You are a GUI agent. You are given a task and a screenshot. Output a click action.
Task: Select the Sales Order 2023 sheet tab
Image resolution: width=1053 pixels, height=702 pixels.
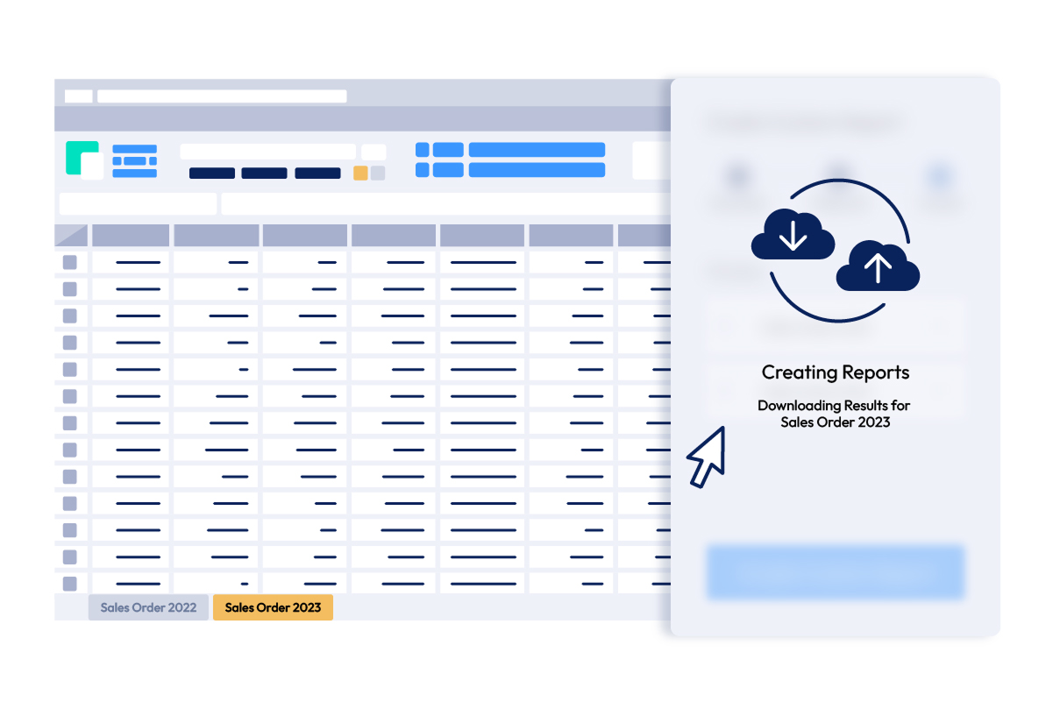point(273,607)
